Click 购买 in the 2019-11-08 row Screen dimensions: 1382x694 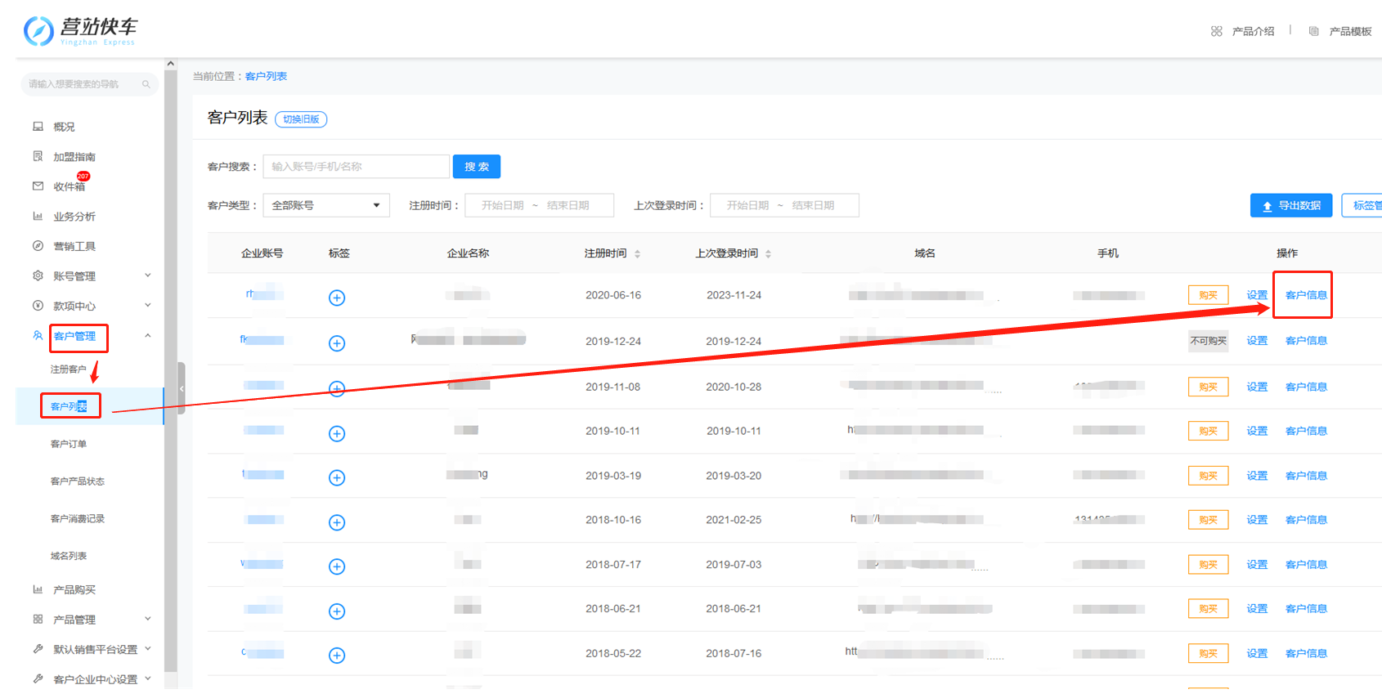(1208, 387)
